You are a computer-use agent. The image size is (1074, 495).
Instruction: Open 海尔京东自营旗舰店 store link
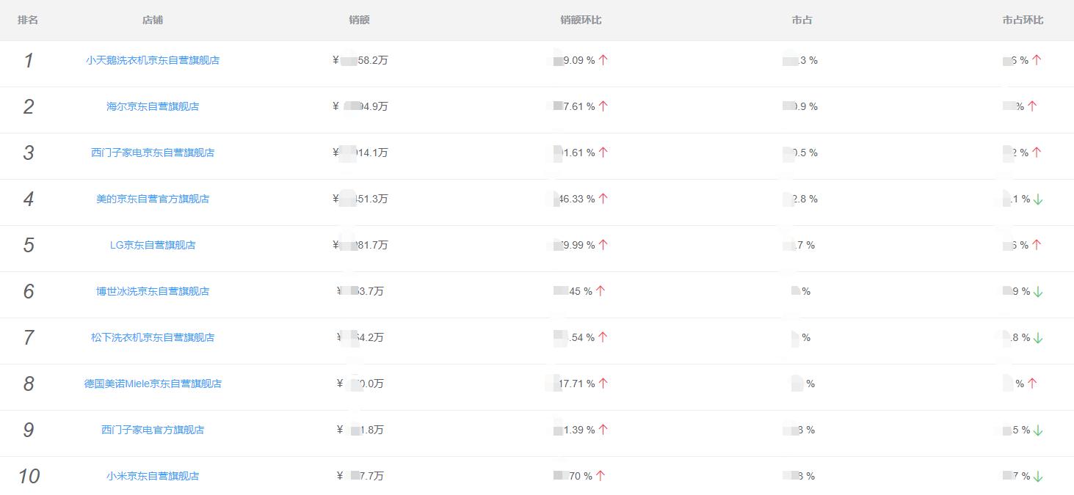coord(153,106)
